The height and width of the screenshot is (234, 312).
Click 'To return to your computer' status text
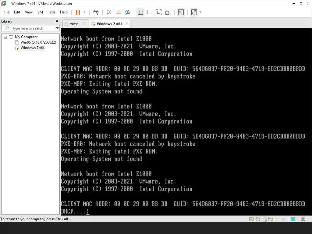(x=35, y=219)
